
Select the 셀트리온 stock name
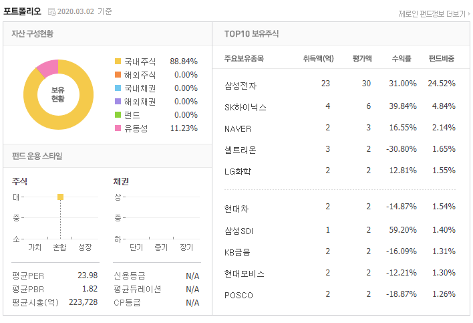[241, 150]
